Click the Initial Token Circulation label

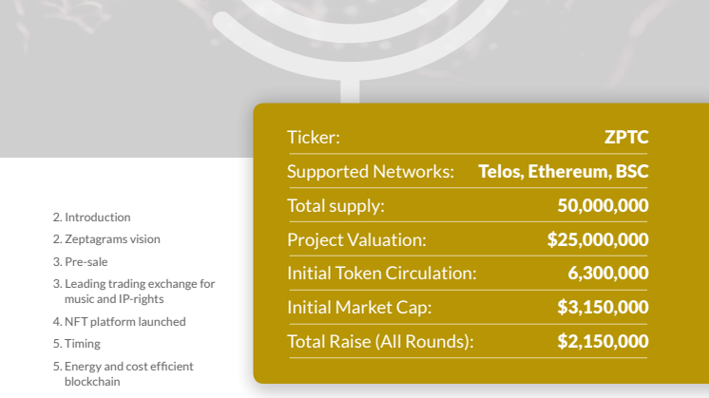[381, 274]
